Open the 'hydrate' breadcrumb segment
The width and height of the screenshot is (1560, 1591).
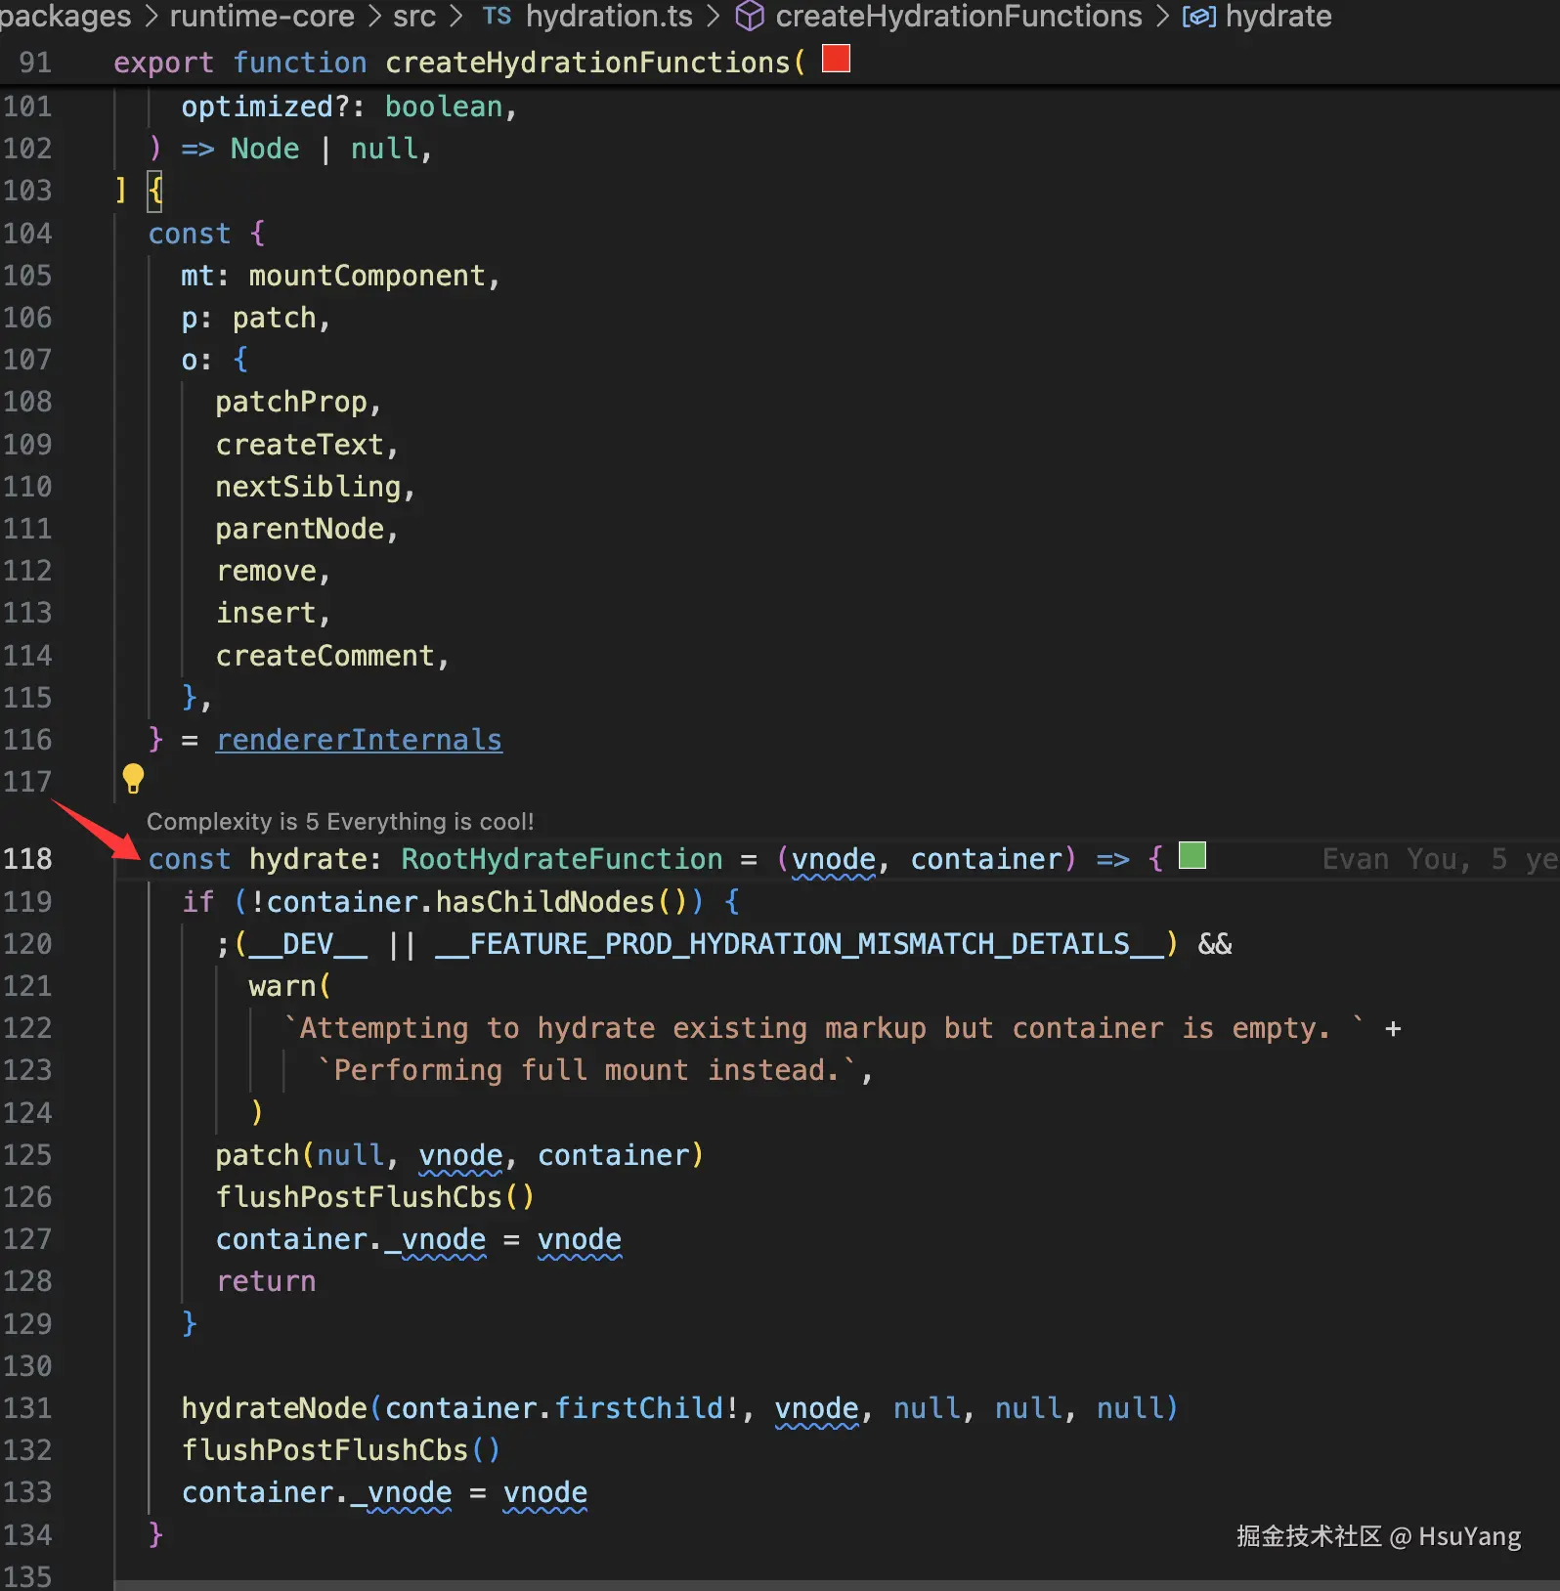(x=1278, y=17)
